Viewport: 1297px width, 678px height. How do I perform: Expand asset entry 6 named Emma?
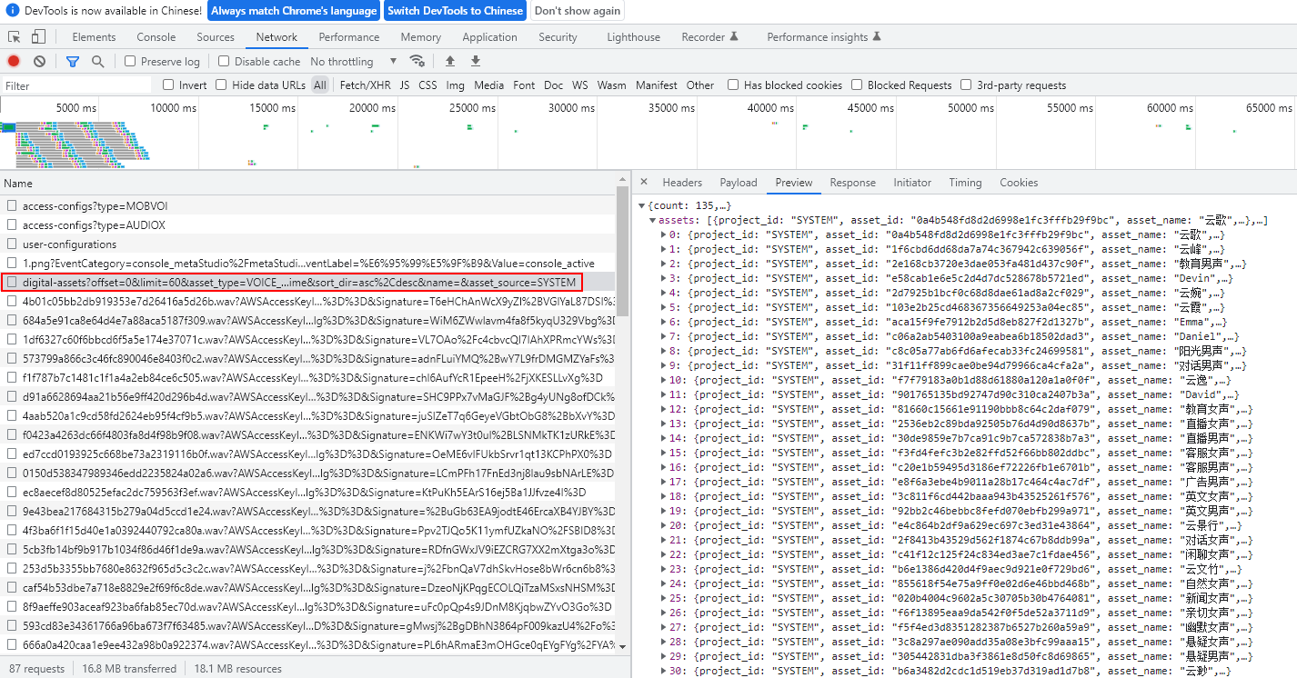pyautogui.click(x=663, y=323)
